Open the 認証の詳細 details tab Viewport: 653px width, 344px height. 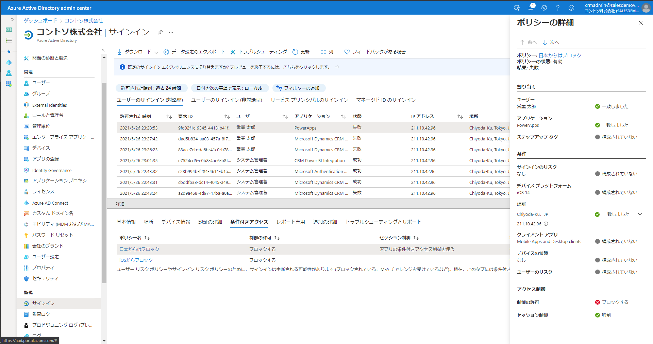(210, 222)
